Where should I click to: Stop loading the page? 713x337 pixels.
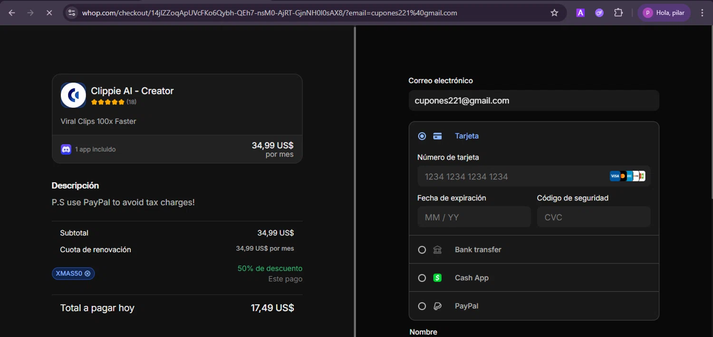click(x=49, y=13)
